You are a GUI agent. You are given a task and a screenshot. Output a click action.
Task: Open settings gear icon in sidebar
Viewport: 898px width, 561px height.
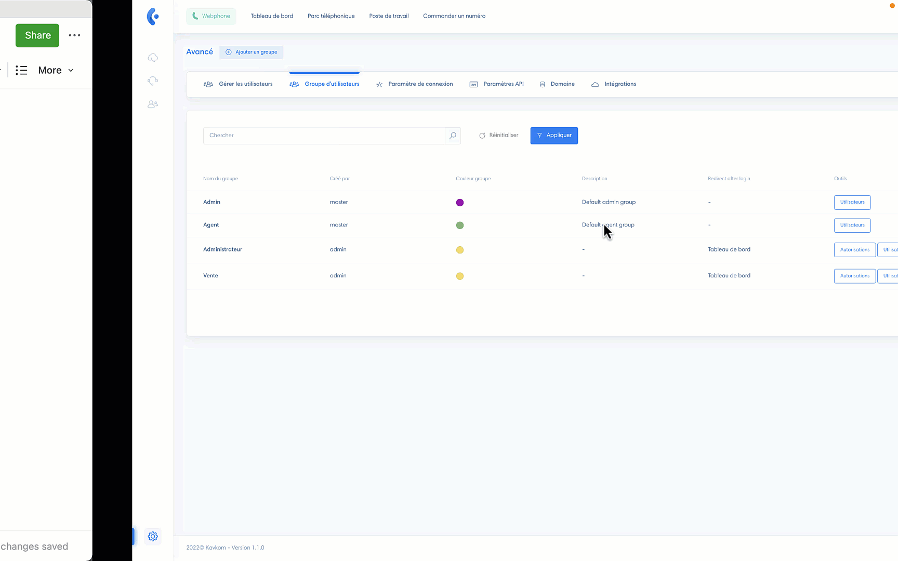153,537
